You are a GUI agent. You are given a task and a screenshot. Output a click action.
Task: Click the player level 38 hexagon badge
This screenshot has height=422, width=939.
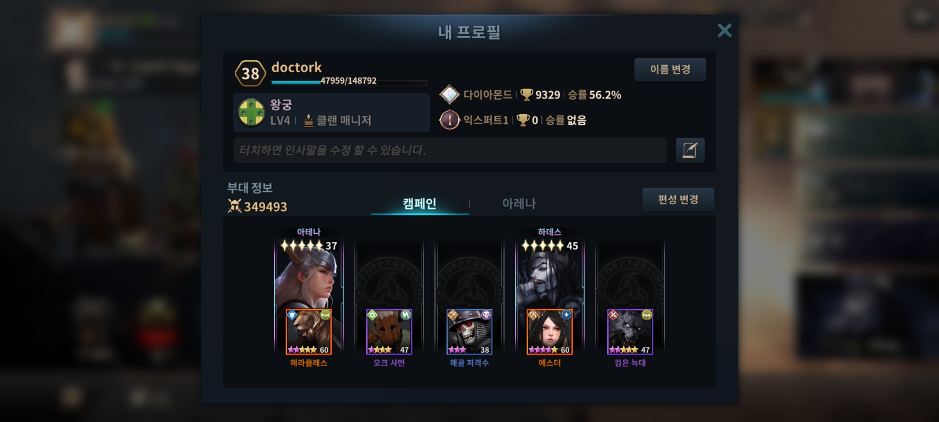[x=250, y=73]
